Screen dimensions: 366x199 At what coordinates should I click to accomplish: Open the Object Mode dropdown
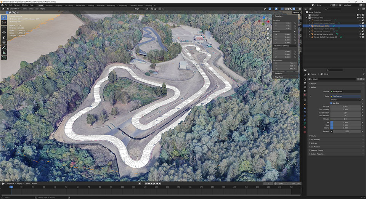click(14, 9)
